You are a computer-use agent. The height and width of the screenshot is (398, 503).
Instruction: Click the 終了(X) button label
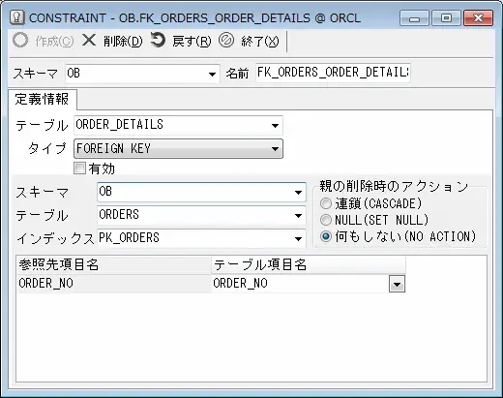point(260,42)
